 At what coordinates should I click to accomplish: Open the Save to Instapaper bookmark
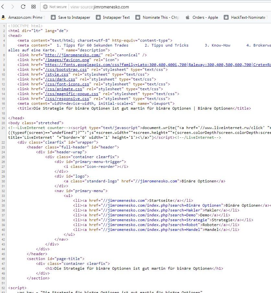(x=71, y=17)
